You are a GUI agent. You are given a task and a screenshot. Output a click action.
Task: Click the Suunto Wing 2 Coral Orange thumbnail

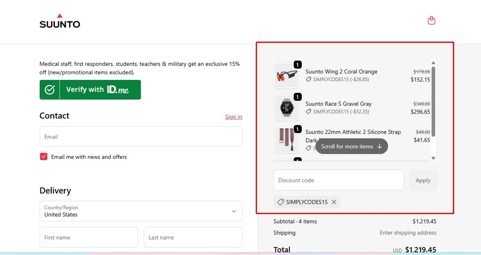(x=287, y=76)
